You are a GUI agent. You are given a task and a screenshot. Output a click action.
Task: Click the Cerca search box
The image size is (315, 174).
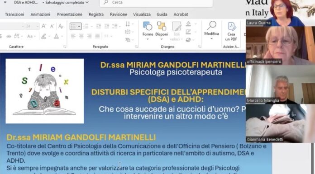pyautogui.click(x=156, y=3)
